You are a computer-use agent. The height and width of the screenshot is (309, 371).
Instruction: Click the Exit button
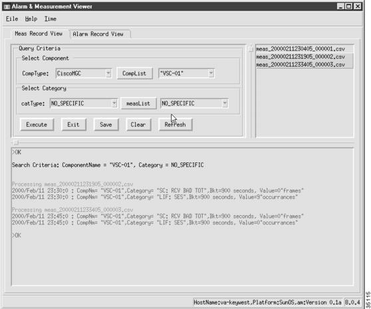coord(73,125)
